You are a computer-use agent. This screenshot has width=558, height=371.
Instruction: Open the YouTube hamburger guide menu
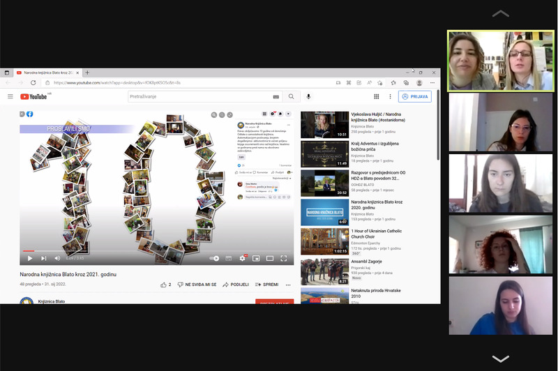pyautogui.click(x=10, y=96)
